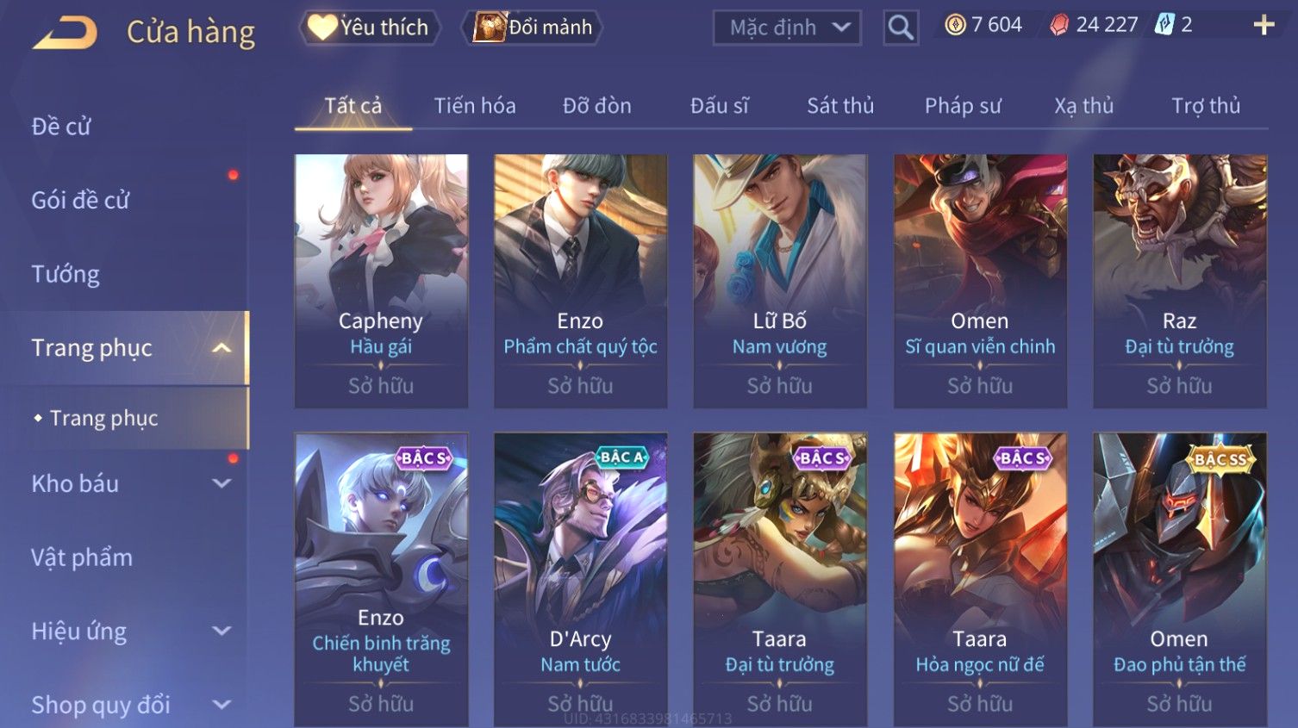The image size is (1298, 728).
Task: Switch to the Pháp sư tab
Action: pyautogui.click(x=963, y=106)
